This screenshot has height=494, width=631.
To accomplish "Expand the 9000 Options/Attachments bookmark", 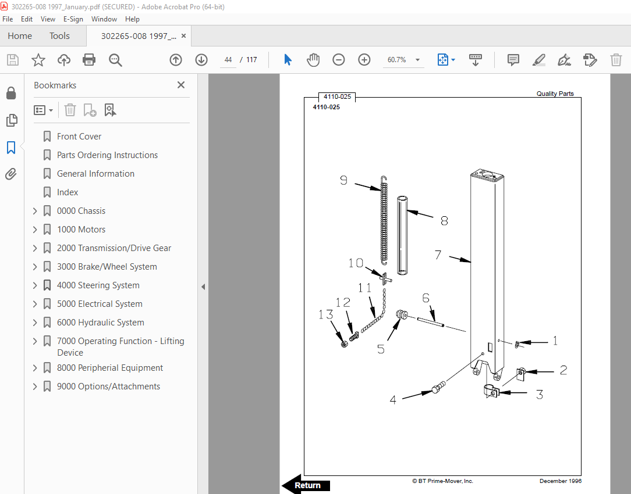I will (35, 386).
